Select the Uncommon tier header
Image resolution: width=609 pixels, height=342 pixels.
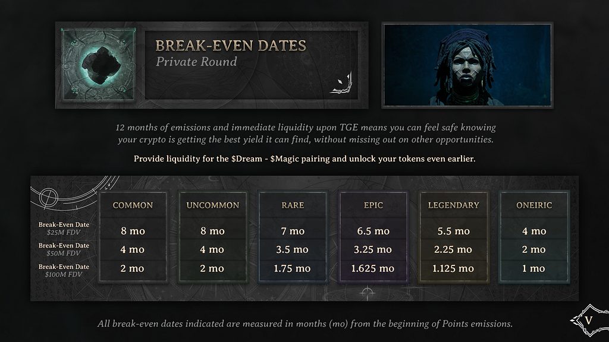[213, 205]
